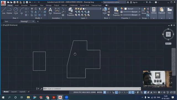This screenshot has height=100, width=177.
Task: Switch to the Annotate ribbon tab
Action: (x=24, y=5)
